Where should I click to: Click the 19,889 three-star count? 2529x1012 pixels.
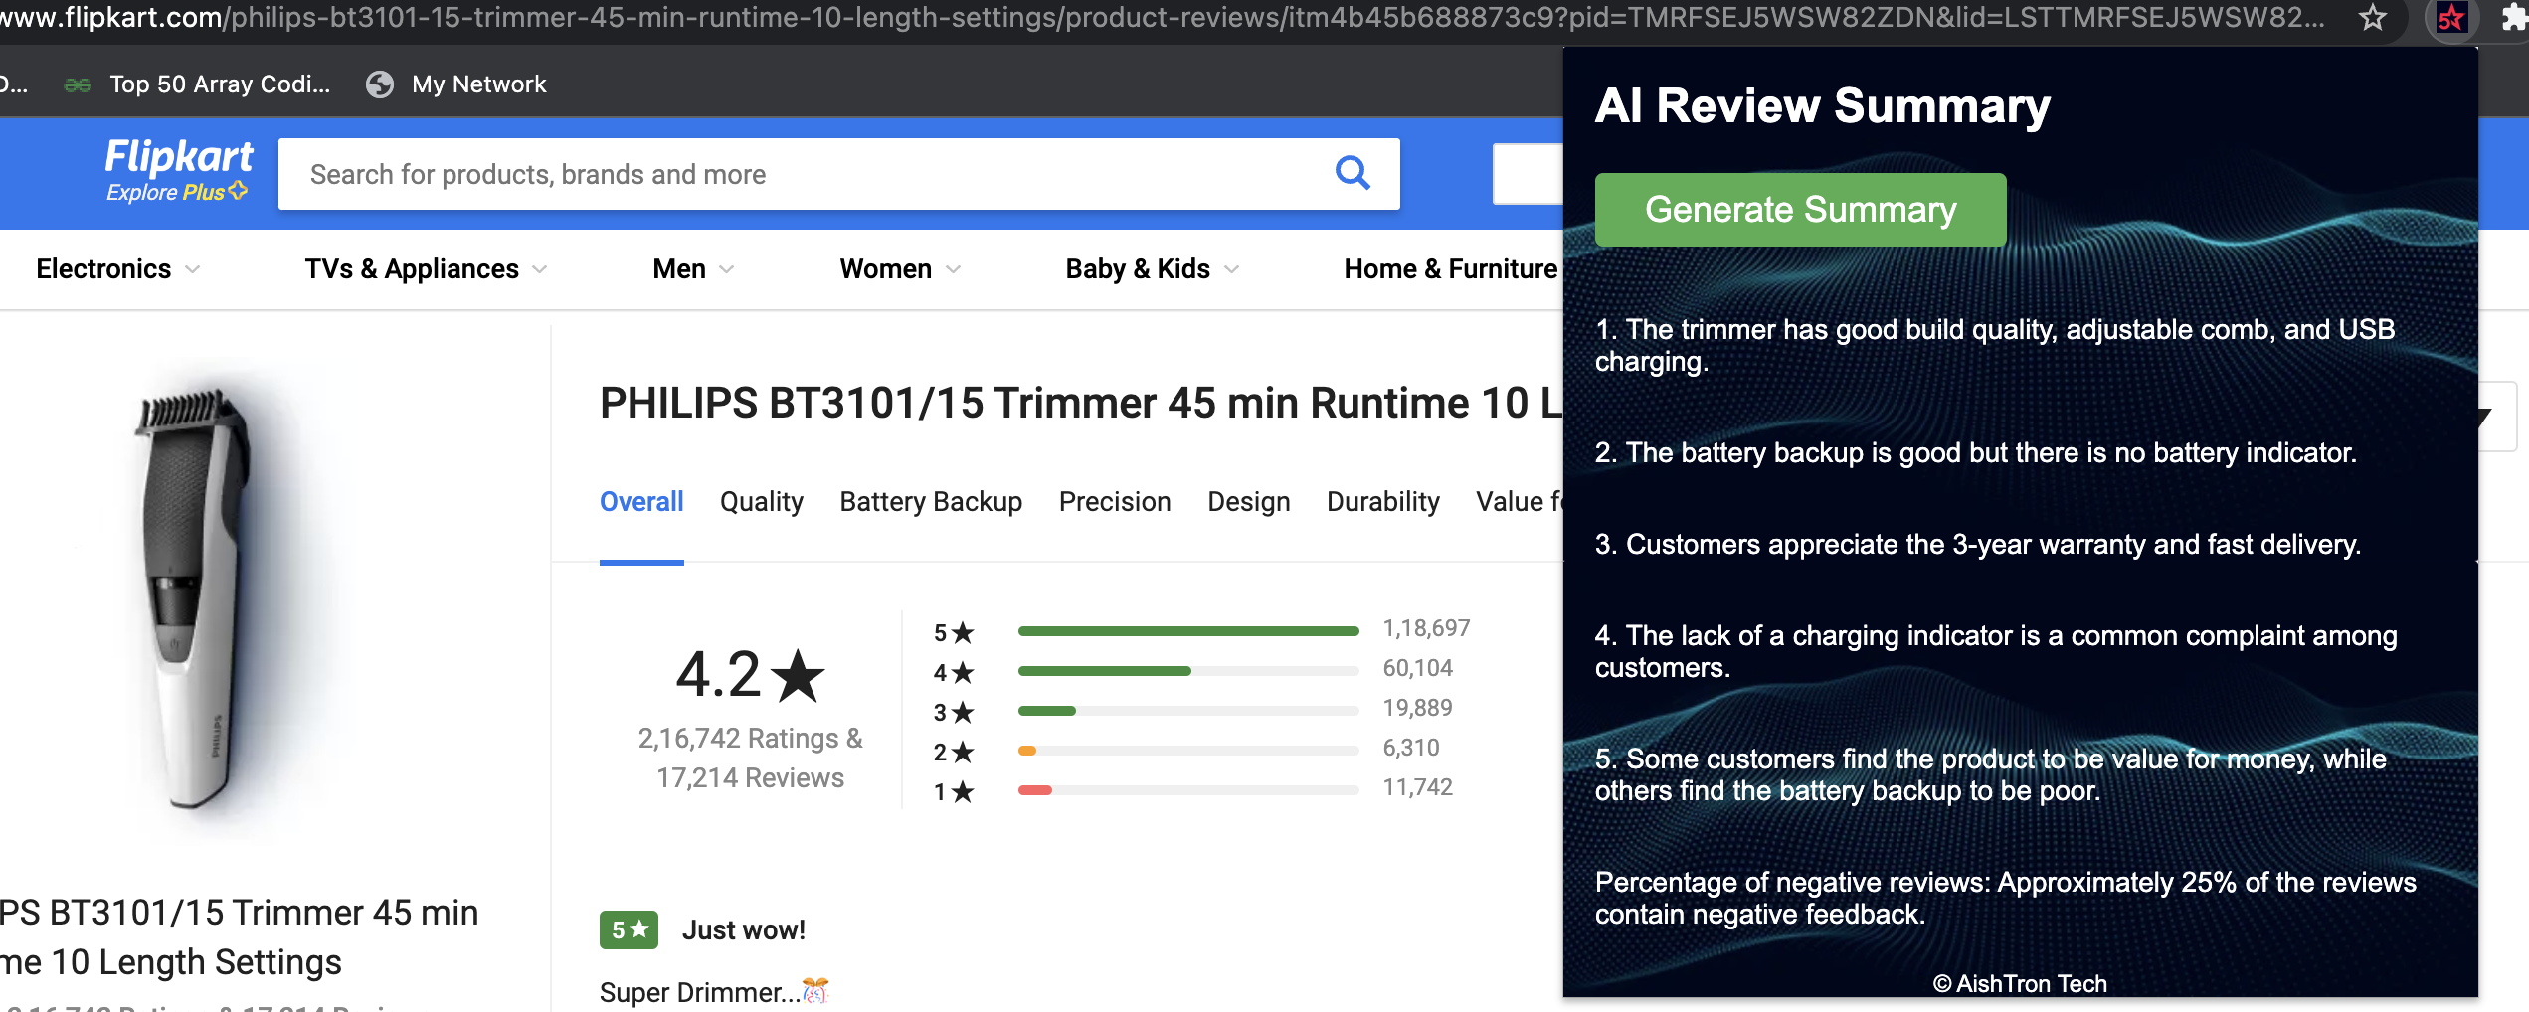pyautogui.click(x=1417, y=708)
